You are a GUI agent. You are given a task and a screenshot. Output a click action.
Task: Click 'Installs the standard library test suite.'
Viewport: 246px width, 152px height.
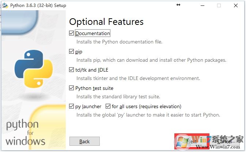point(118,96)
